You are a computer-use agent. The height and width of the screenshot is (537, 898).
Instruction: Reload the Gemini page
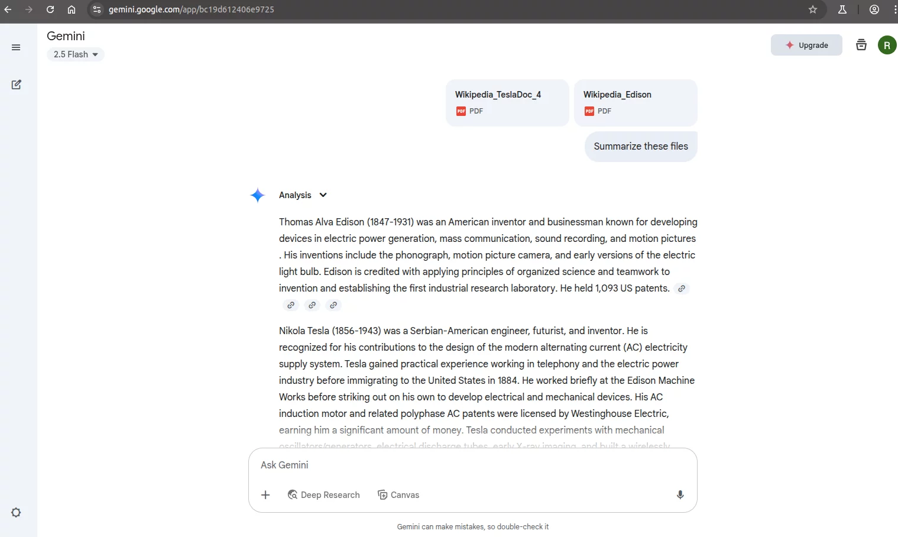point(50,9)
